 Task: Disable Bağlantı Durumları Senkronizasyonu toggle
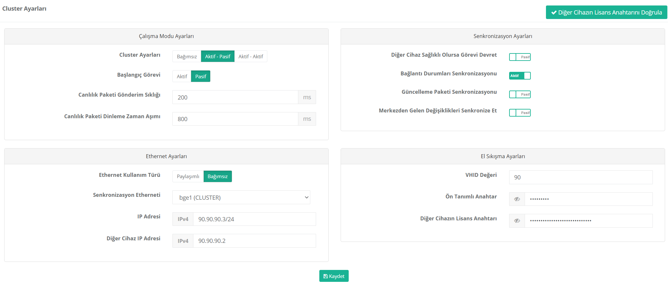pos(520,76)
